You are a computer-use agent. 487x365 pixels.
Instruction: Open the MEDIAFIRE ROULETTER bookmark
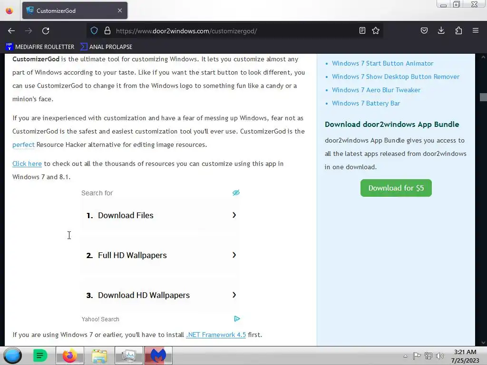(x=40, y=47)
